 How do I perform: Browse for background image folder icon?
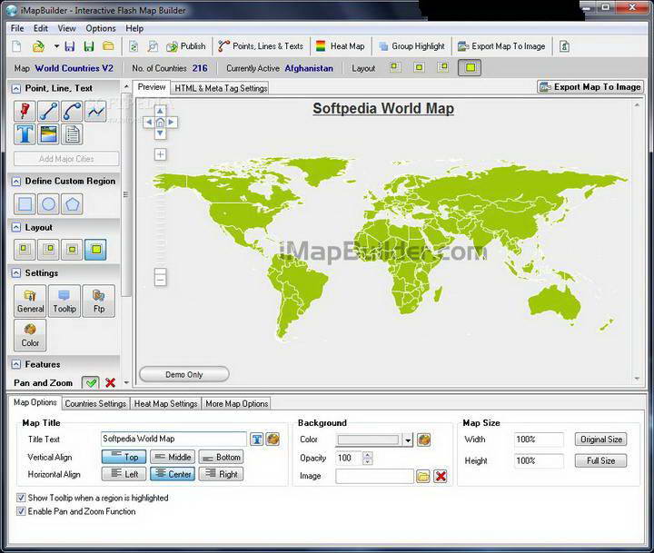click(x=423, y=476)
